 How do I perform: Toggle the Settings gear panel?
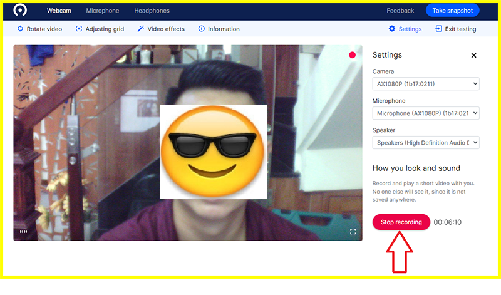click(405, 29)
